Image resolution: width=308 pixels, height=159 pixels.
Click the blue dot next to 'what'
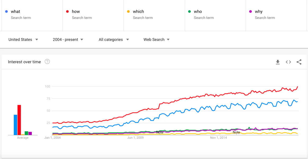coord(6,11)
